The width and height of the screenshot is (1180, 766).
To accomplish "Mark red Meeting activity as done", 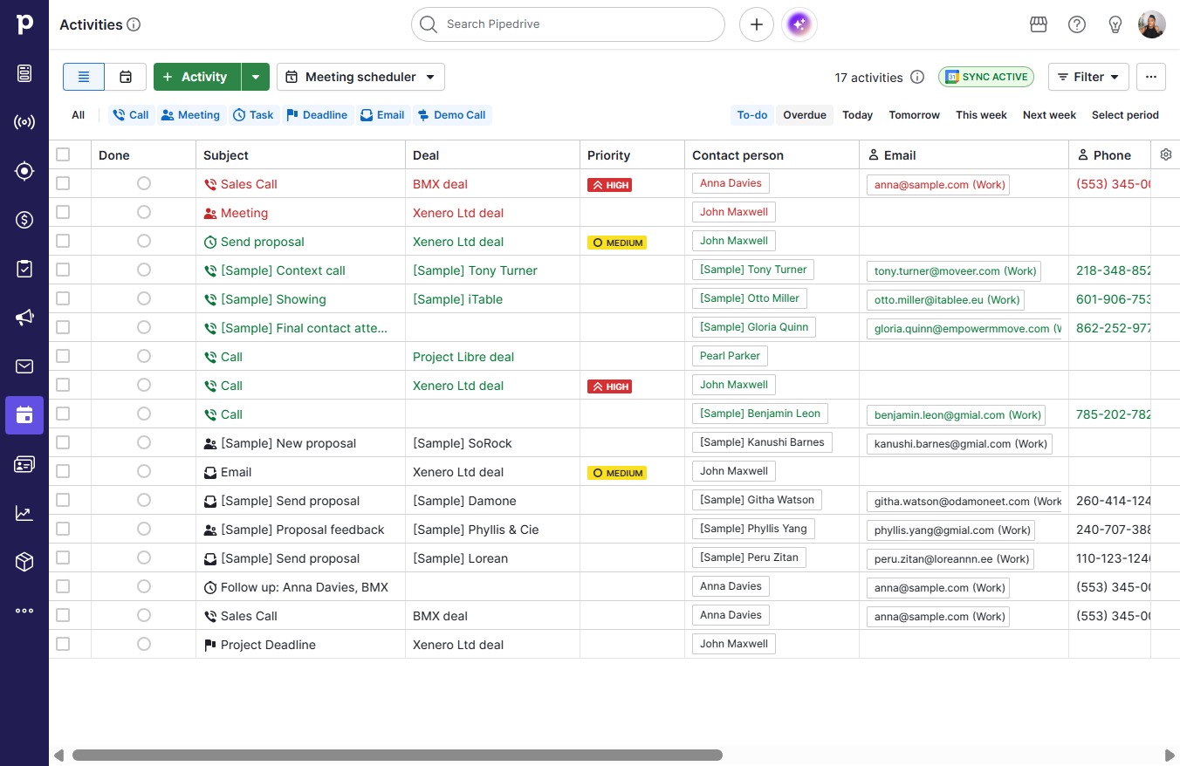I will tap(144, 212).
